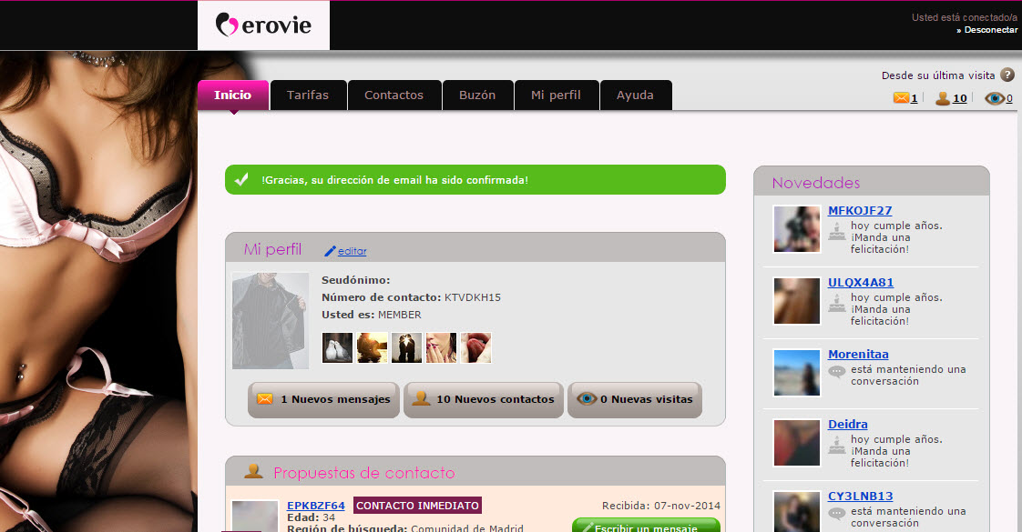The height and width of the screenshot is (532, 1022).
Task: Open profile link CY3LNB13
Action: (861, 497)
